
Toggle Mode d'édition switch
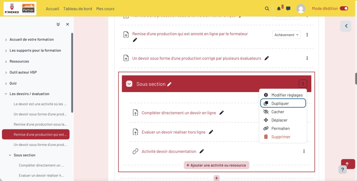(344, 8)
